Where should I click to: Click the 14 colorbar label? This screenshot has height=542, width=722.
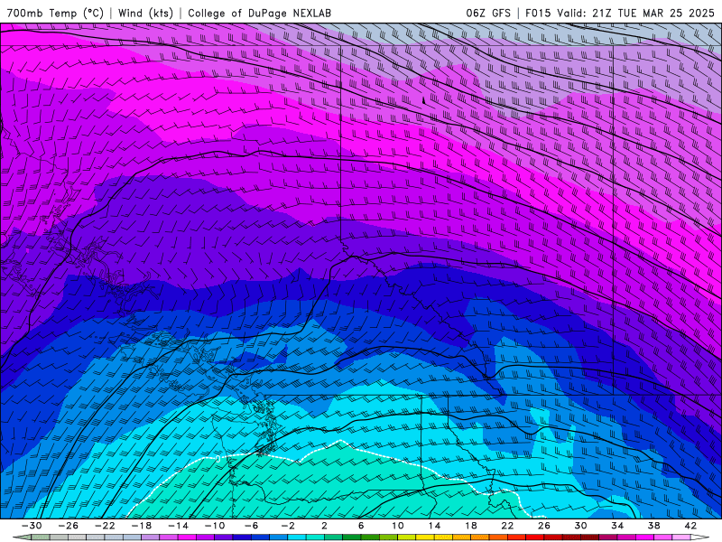pos(434,526)
